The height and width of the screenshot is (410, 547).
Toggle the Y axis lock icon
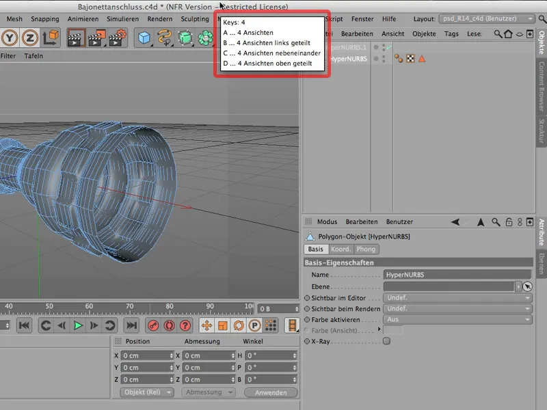(x=10, y=38)
